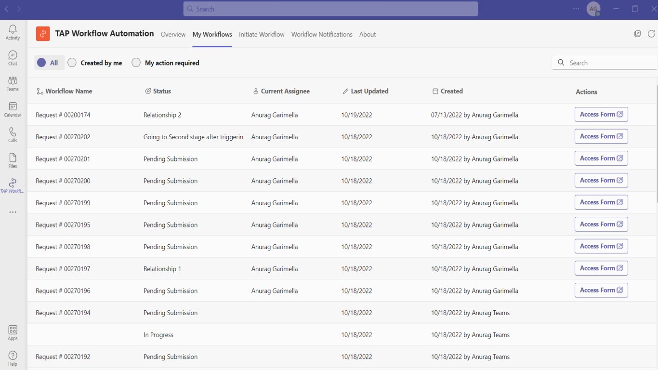658x370 pixels.
Task: Open Teams icon in left rail
Action: point(13,84)
